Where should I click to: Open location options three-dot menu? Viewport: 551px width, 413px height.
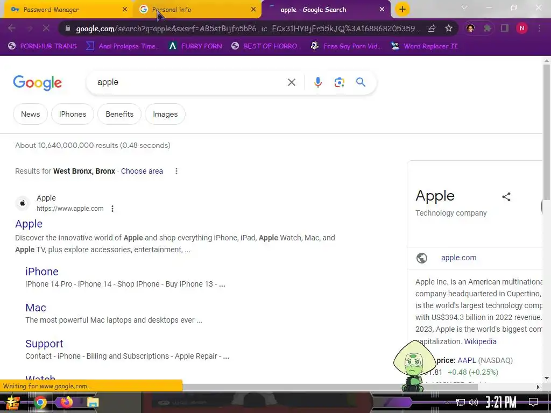tap(176, 171)
